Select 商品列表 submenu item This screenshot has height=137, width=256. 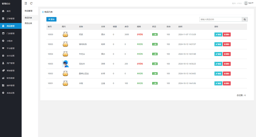tap(28, 18)
